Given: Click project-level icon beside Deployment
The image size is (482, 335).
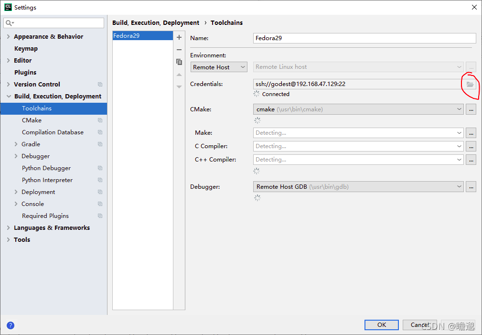Looking at the screenshot, I should click(x=100, y=192).
